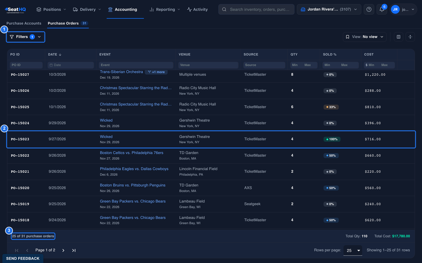Click the density adjust icon button

pyautogui.click(x=410, y=37)
